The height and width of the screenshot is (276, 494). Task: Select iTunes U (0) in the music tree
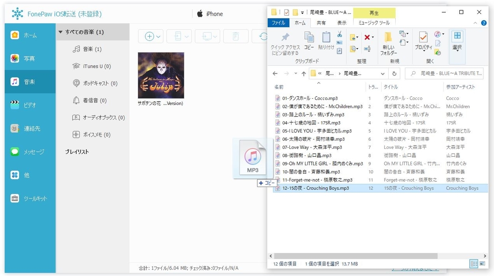click(91, 66)
